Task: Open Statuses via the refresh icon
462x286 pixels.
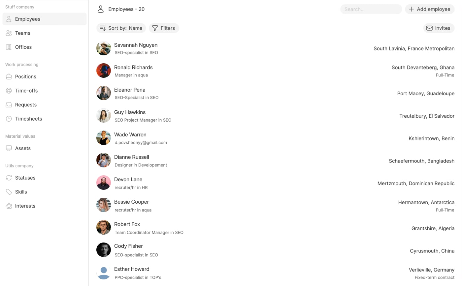Action: [x=9, y=178]
